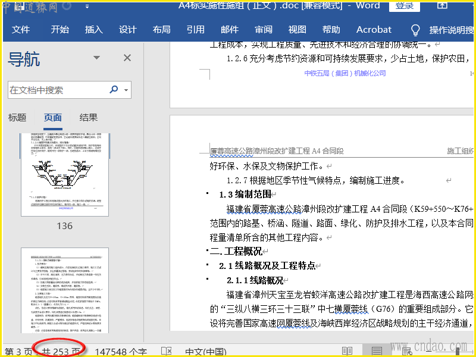The width and height of the screenshot is (476, 357).
Task: Expand the search options dropdown arrow
Action: (x=126, y=90)
